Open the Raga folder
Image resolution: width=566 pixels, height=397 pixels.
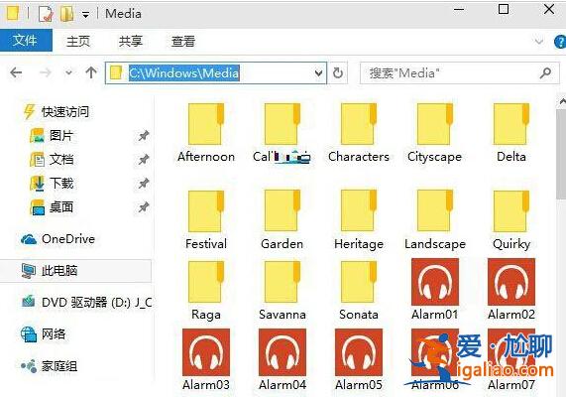click(x=206, y=291)
